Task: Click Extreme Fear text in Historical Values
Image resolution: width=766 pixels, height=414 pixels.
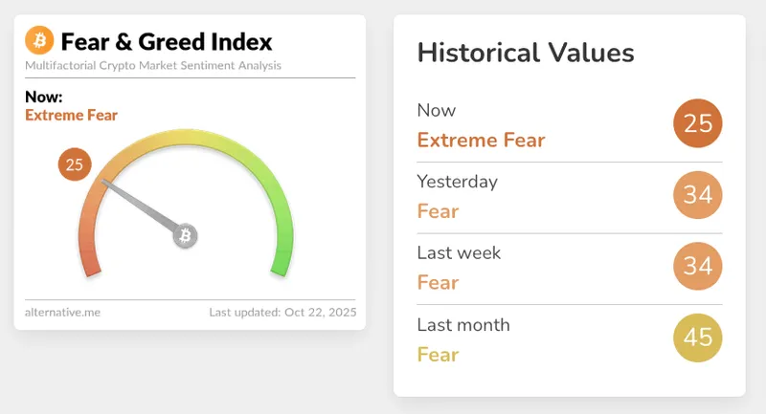Action: pyautogui.click(x=481, y=141)
